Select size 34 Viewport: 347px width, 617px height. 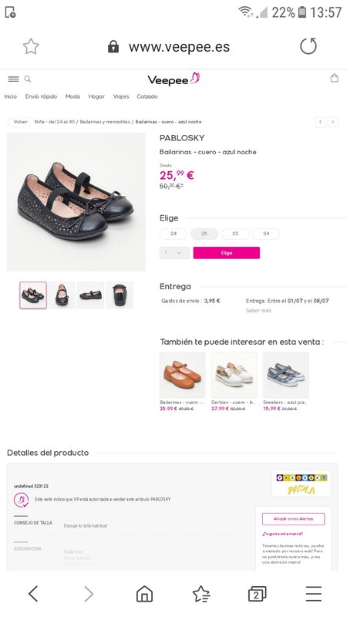[266, 234]
